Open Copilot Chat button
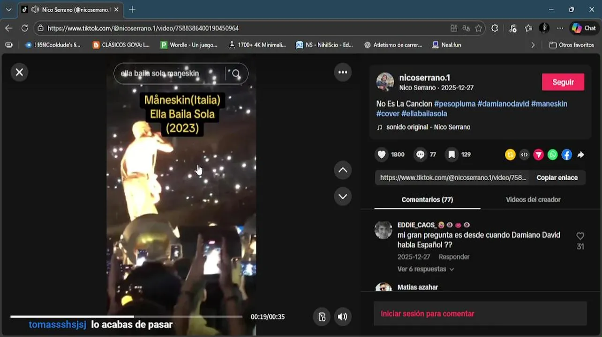 pyautogui.click(x=584, y=28)
